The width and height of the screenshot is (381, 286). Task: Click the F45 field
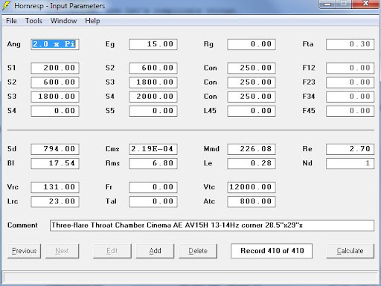coord(350,111)
